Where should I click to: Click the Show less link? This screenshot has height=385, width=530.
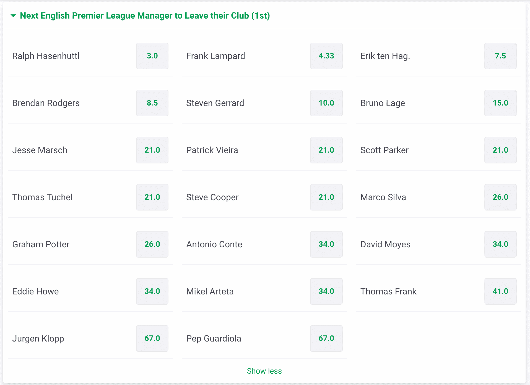[x=264, y=371]
